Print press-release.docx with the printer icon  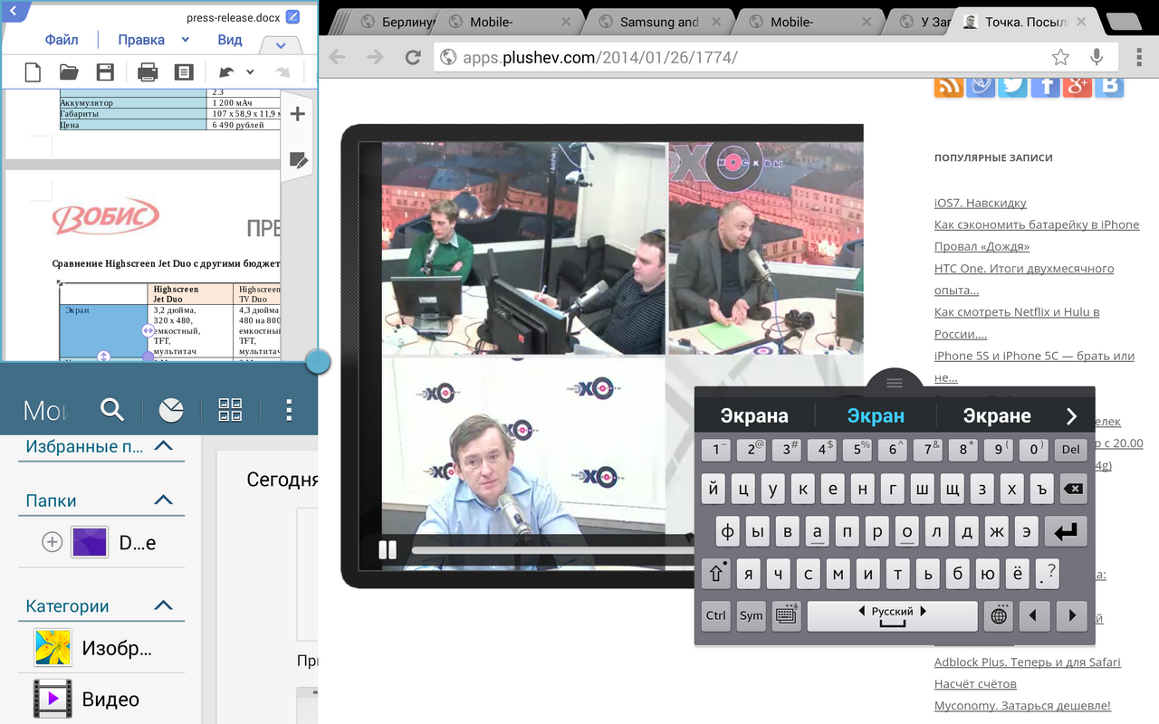[148, 72]
